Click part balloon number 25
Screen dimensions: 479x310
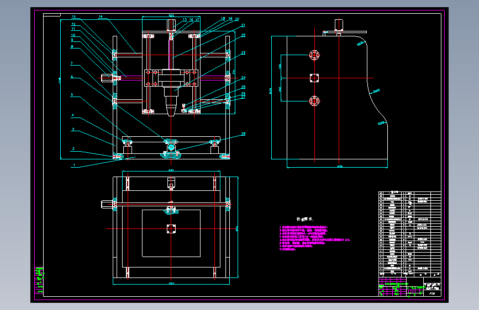pyautogui.click(x=243, y=87)
